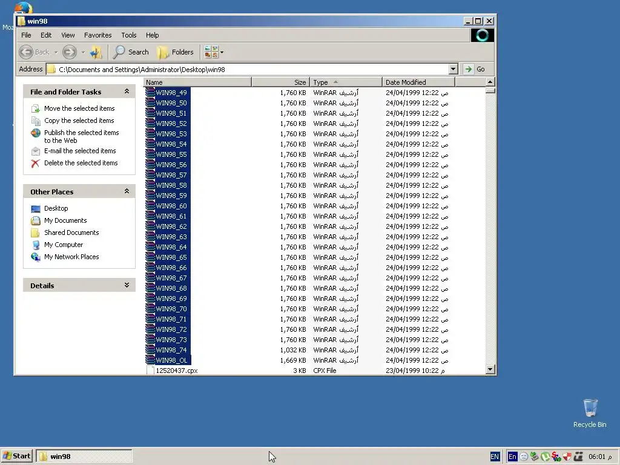Open the Search pane
Viewport: 620px width, 465px height.
pos(131,52)
